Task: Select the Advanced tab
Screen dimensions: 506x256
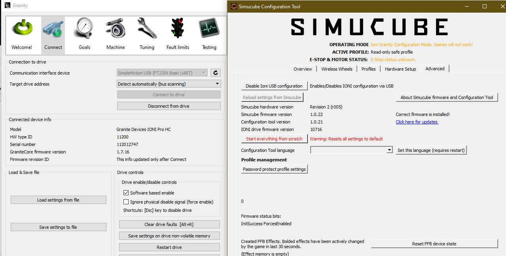Action: [x=435, y=69]
